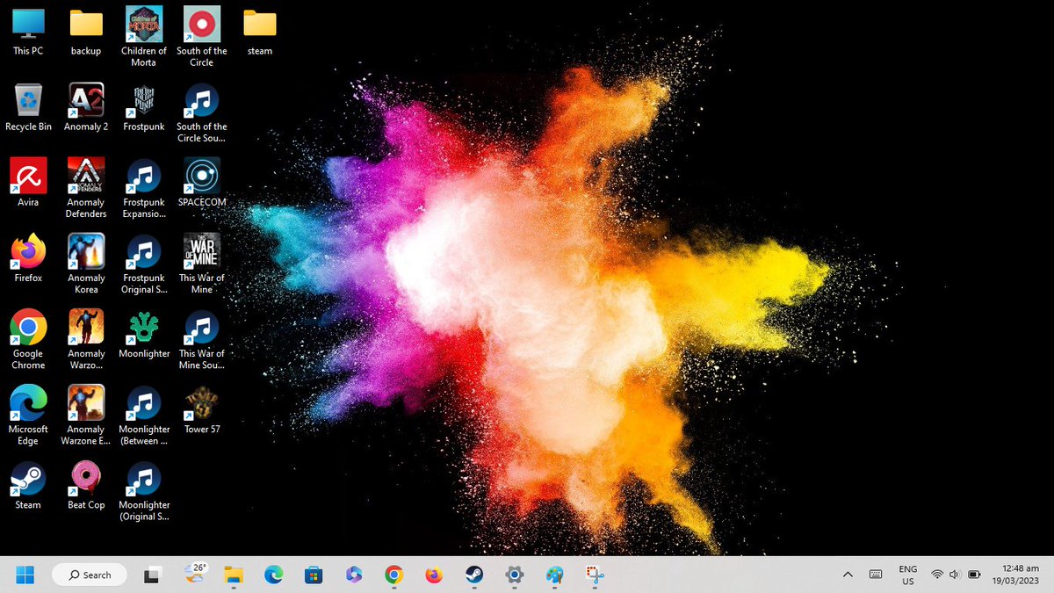Select the This War of Mine game shortcut
Image resolution: width=1054 pixels, height=593 pixels.
point(202,264)
